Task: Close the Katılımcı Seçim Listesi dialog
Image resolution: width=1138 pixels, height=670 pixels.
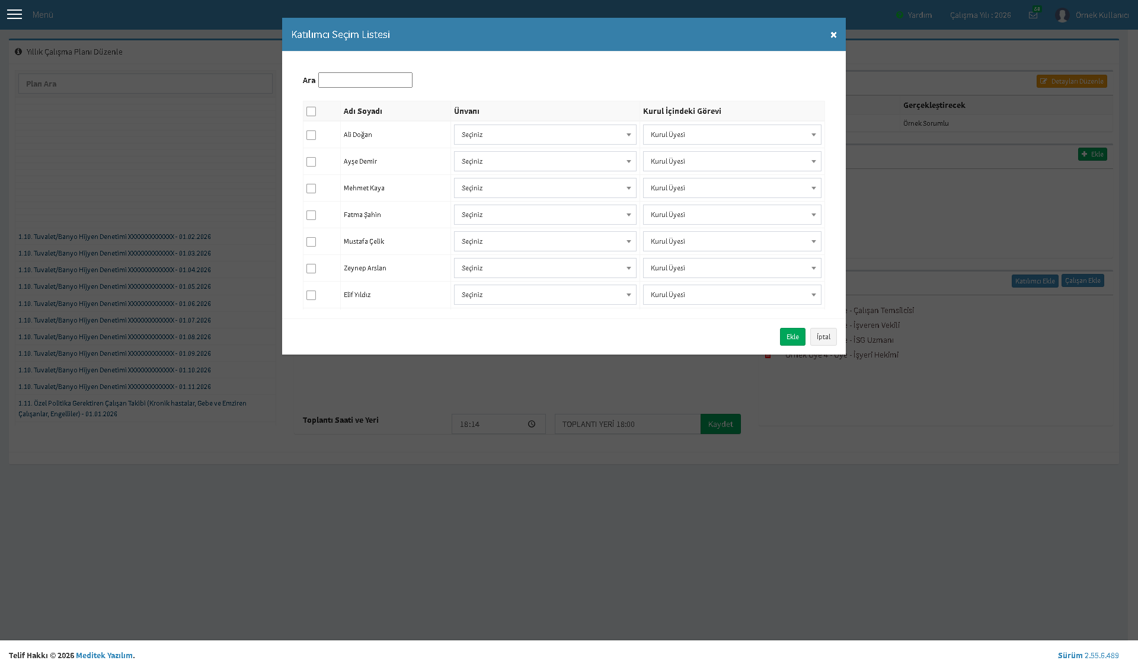Action: point(833,35)
